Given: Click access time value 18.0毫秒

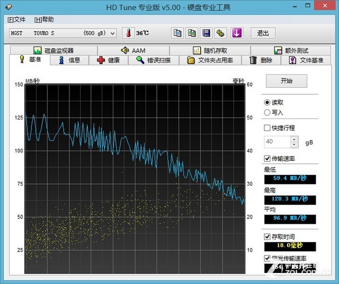Looking at the screenshot, I should coord(290,245).
